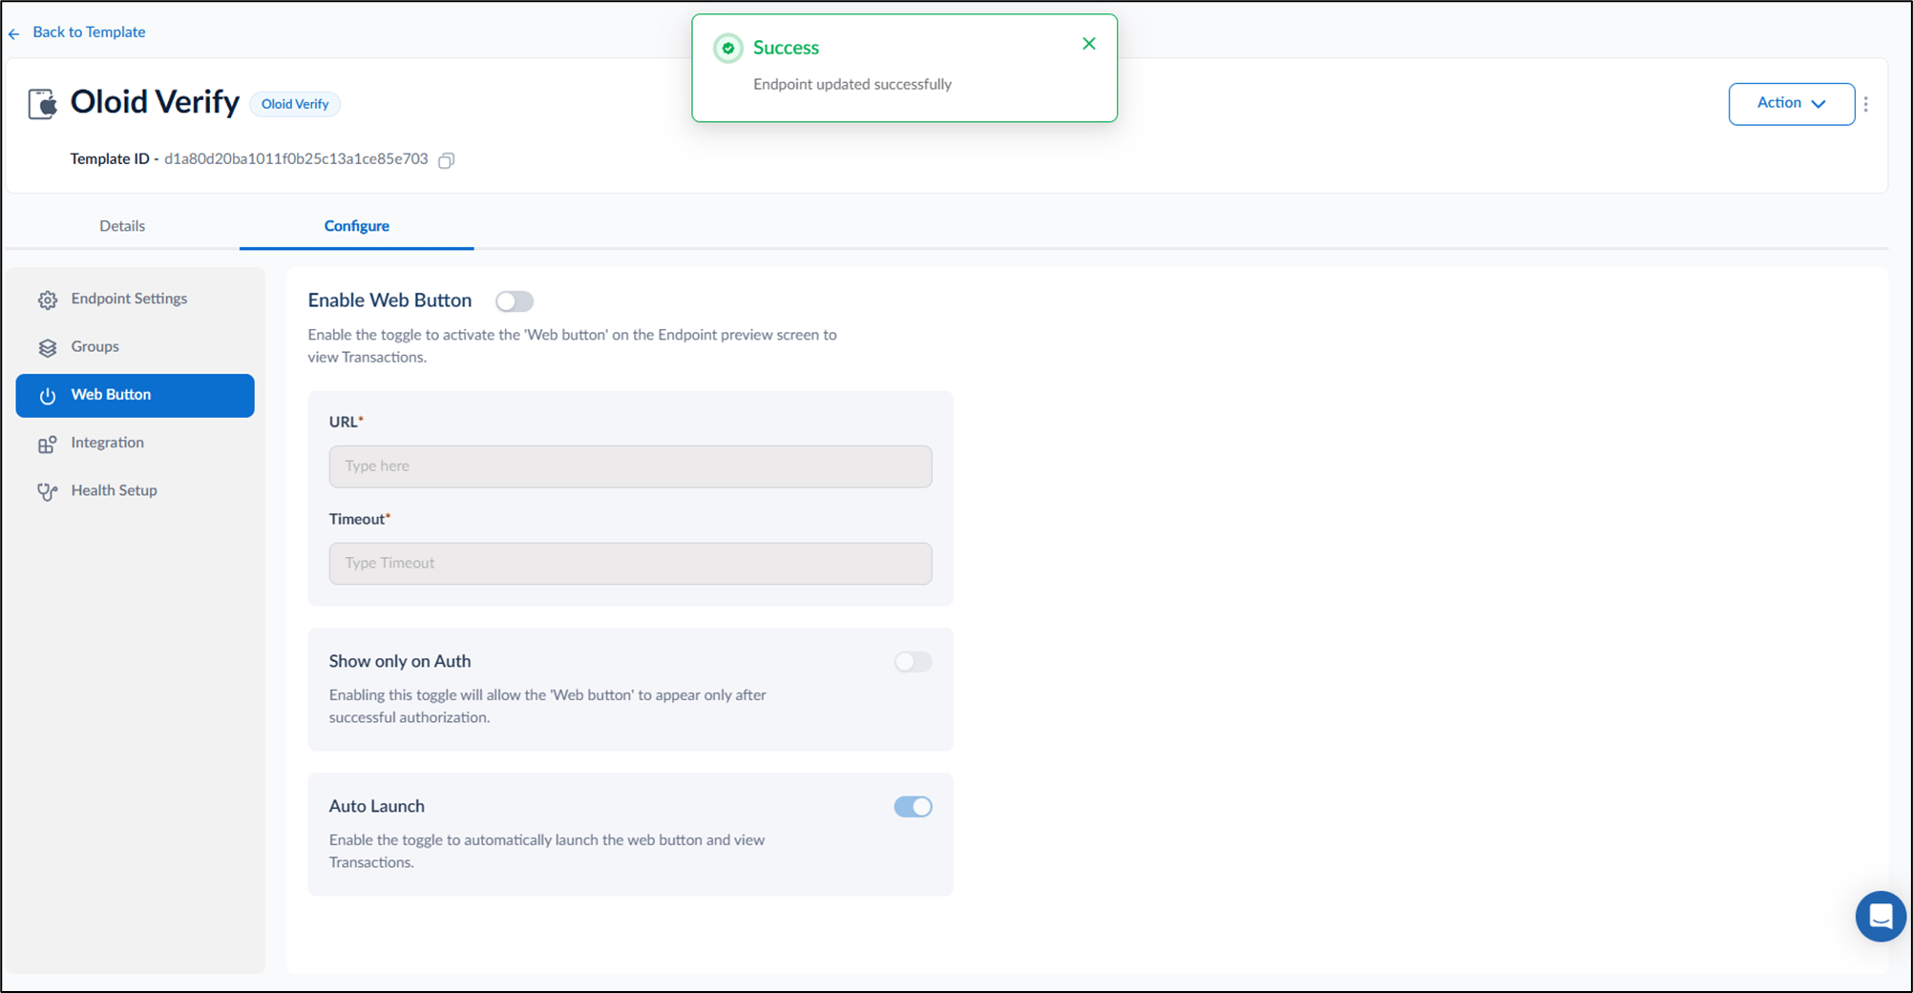Focus the URL input field
Viewport: 1913px width, 993px height.
click(x=630, y=466)
